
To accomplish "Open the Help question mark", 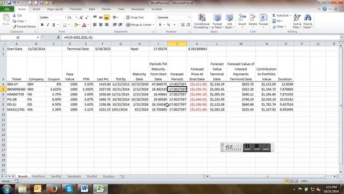I will (x=325, y=9).
